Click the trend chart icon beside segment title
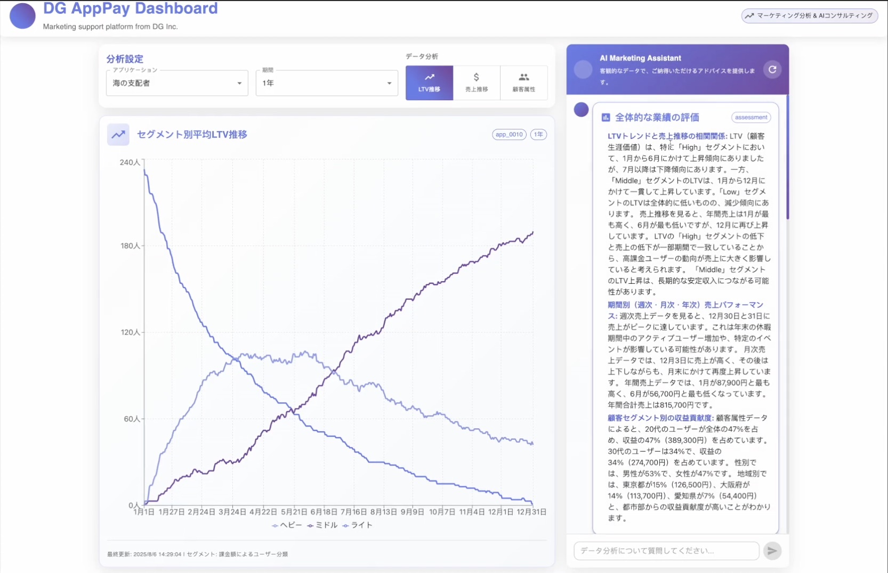 pyautogui.click(x=118, y=135)
